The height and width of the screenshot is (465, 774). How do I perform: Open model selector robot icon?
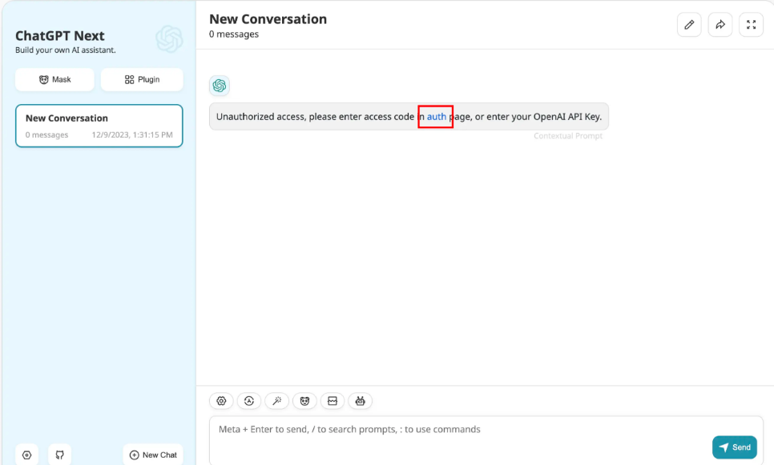point(361,401)
